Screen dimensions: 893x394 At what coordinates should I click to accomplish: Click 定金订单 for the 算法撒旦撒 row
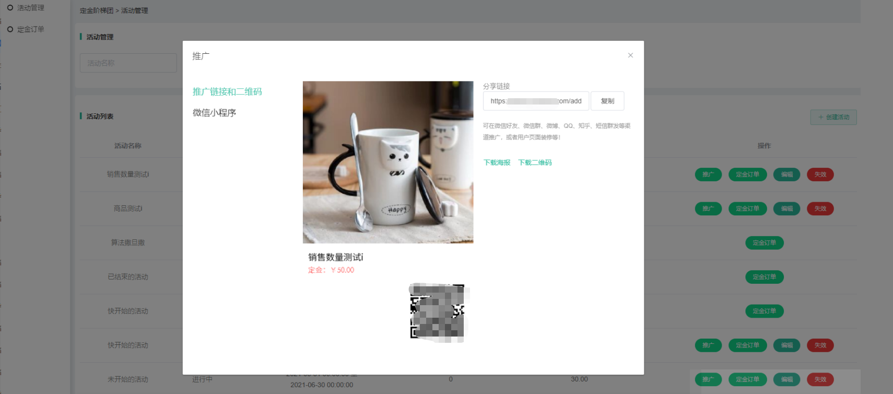point(764,243)
